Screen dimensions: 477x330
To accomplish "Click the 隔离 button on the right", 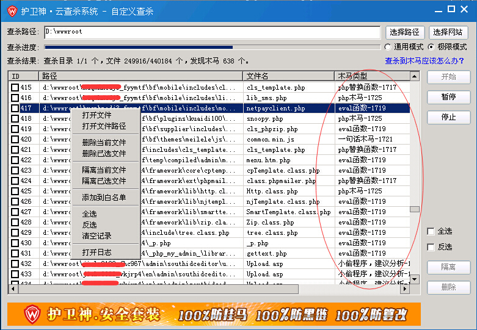I will tap(449, 267).
